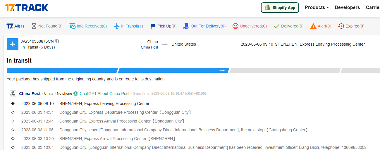Click the 17TRACK logo
Screen dimensions: 380x150
27,8
